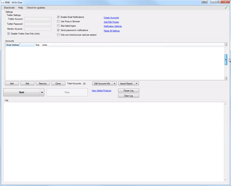231x186 pixels.
Task: Click the Twitter Account input field
Action: coord(38,19)
